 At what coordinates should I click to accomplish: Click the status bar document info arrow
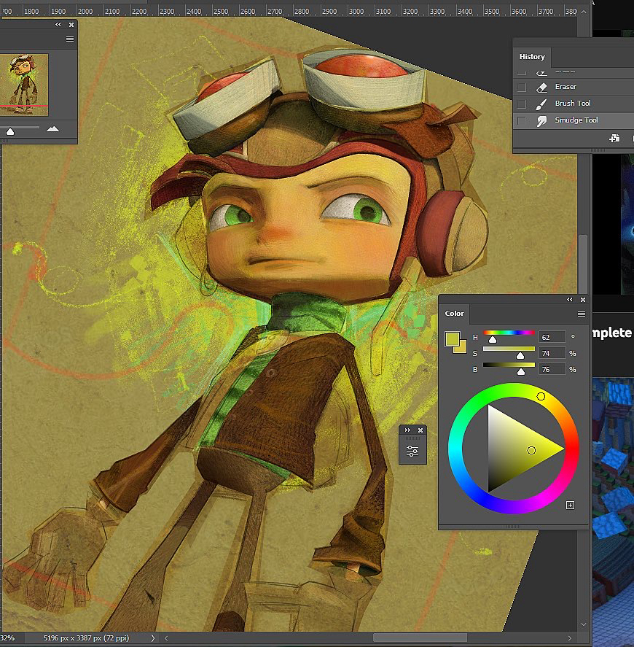coord(152,638)
